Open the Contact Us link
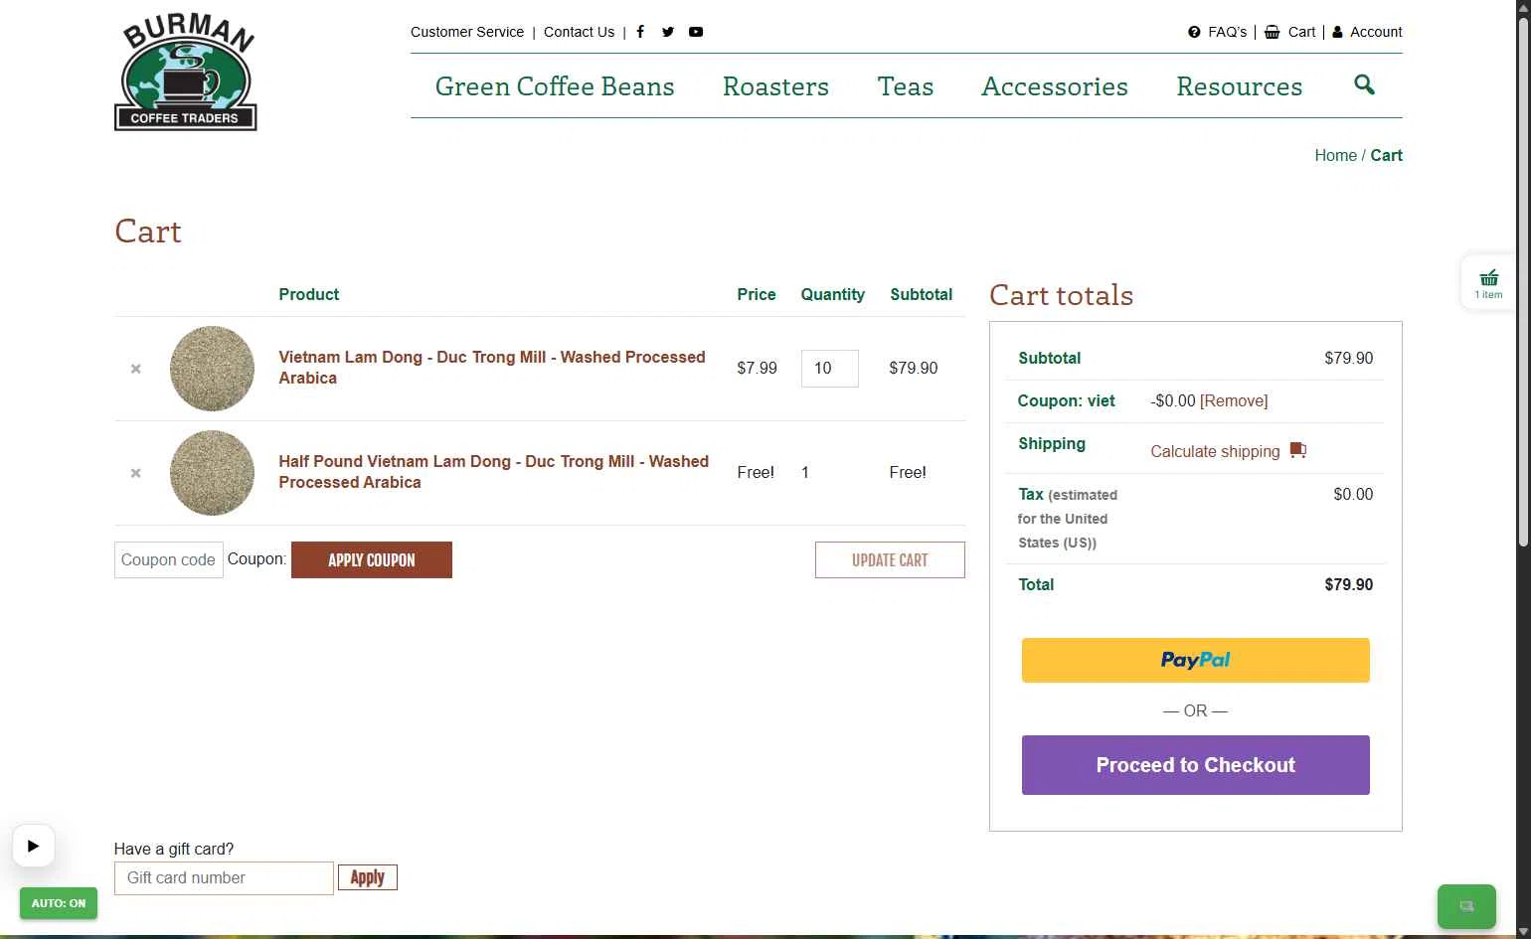This screenshot has height=939, width=1531. [x=579, y=32]
